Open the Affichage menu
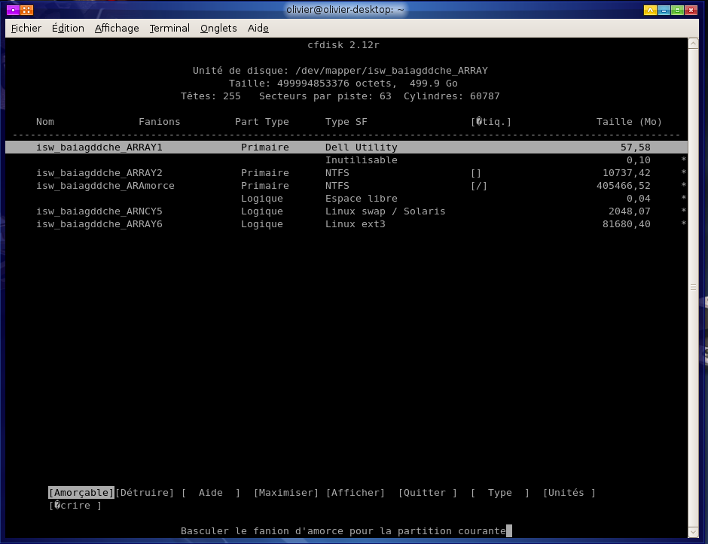 pos(117,28)
